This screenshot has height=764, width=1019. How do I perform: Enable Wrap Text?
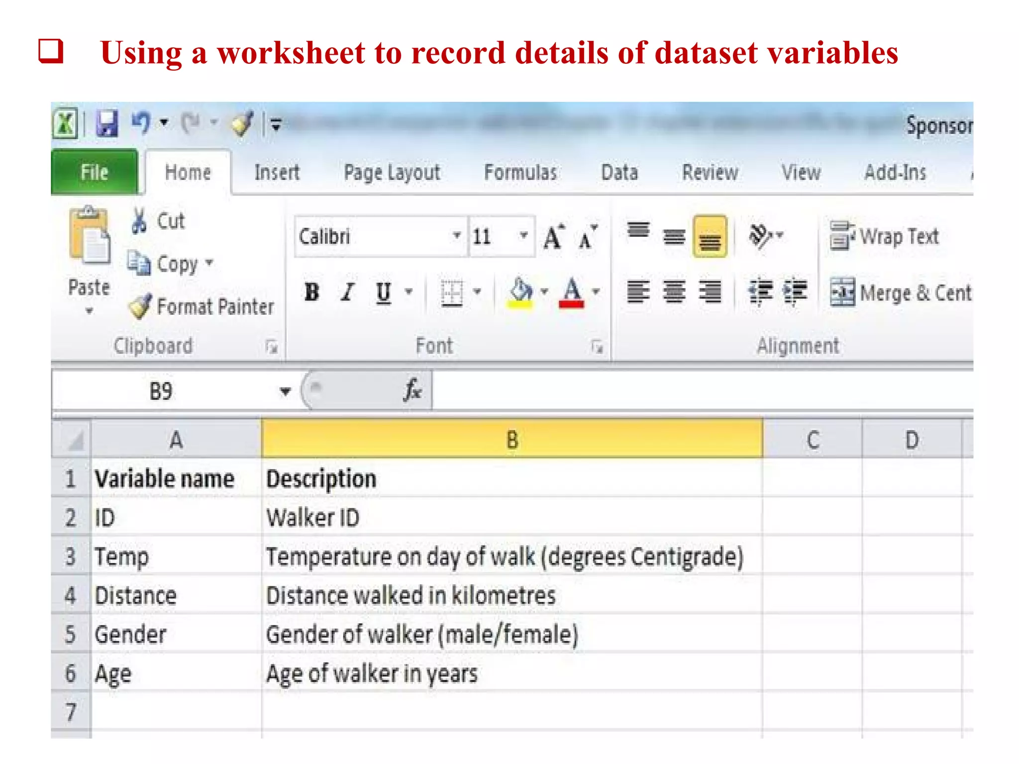tap(885, 236)
